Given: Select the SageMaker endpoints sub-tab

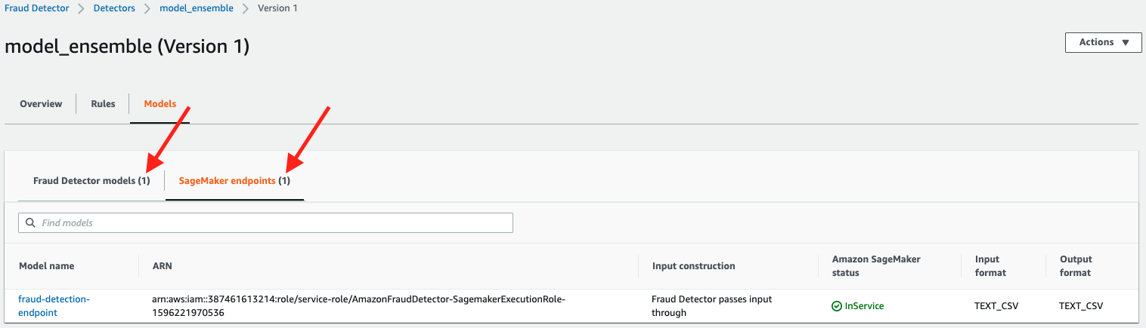Looking at the screenshot, I should pyautogui.click(x=234, y=181).
